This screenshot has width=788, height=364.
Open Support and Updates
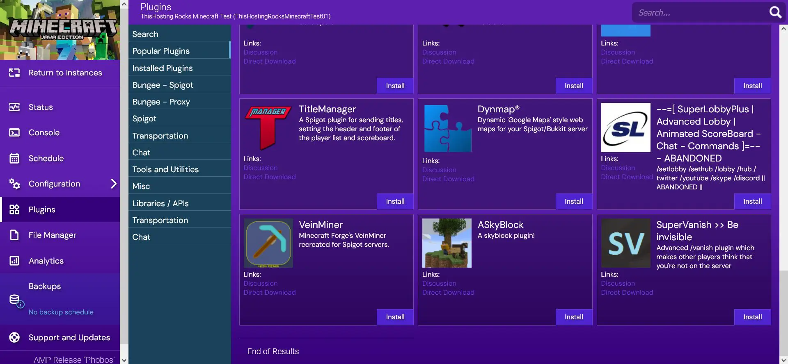[x=60, y=337]
